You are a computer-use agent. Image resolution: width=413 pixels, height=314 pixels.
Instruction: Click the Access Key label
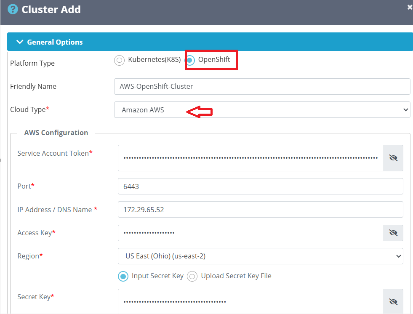(36, 233)
